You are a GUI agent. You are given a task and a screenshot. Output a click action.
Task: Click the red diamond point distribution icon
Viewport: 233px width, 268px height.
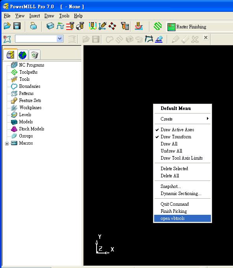point(112,26)
